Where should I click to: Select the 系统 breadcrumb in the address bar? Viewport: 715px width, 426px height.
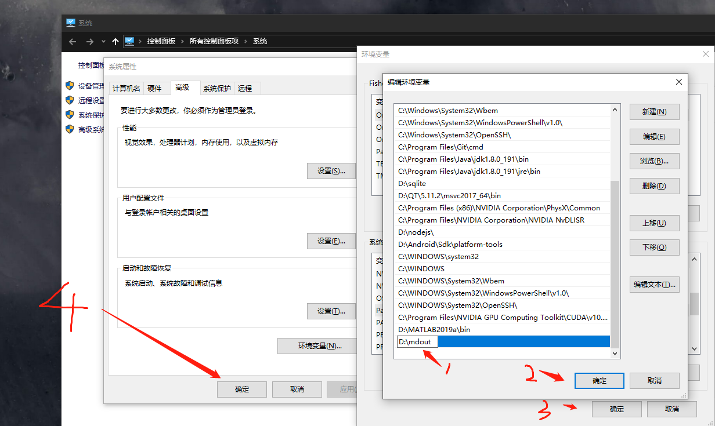260,41
